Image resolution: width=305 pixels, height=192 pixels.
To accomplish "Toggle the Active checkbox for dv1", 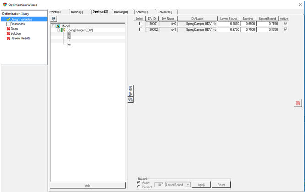I will pos(285,29).
